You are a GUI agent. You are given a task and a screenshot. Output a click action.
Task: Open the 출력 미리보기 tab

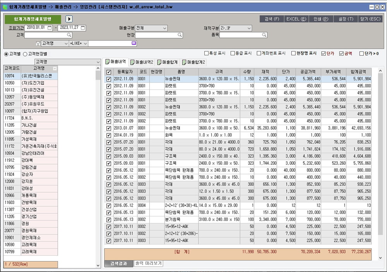coord(149,263)
